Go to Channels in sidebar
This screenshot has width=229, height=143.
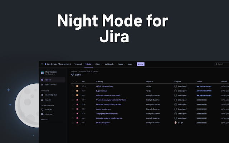49,109
